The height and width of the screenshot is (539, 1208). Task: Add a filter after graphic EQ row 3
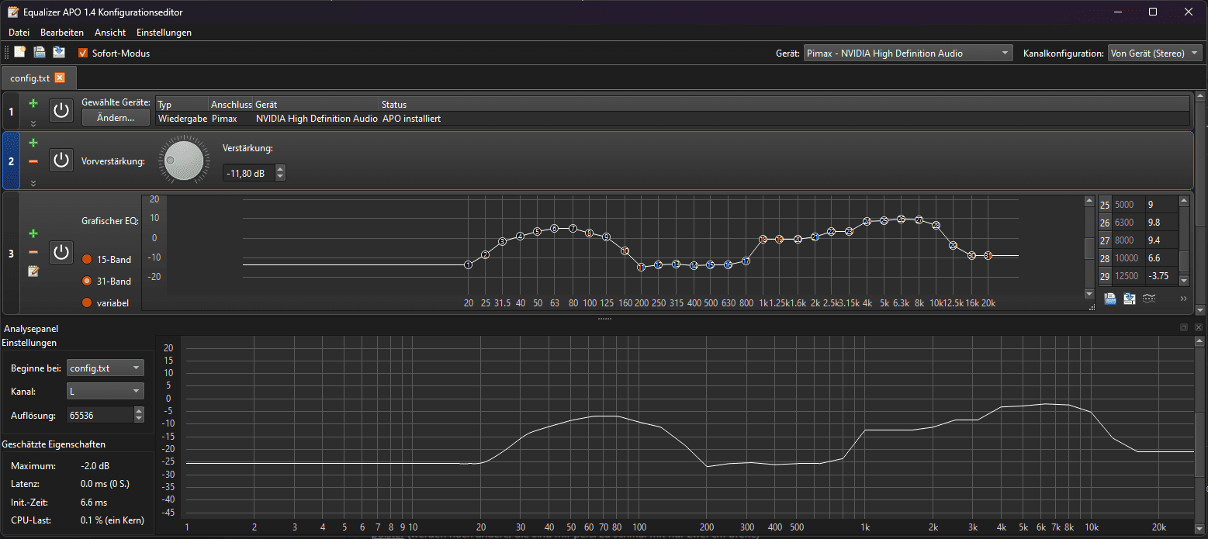[33, 233]
